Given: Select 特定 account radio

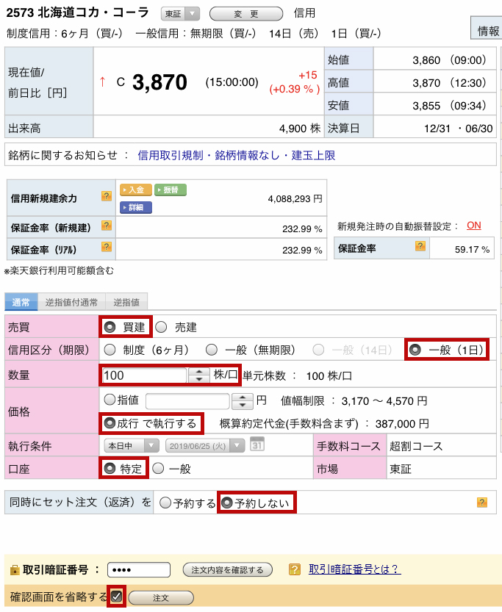Looking at the screenshot, I should 110,469.
